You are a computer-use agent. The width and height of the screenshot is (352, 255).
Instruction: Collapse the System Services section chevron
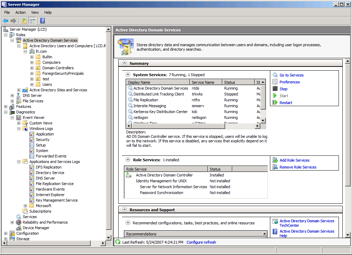(128, 74)
